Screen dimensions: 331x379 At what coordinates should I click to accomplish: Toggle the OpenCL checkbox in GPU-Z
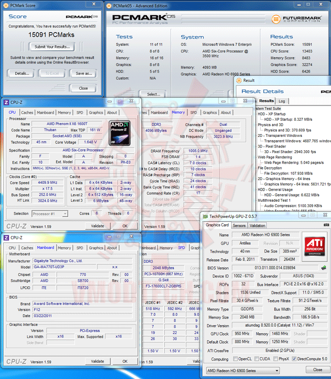pyautogui.click(x=235, y=359)
